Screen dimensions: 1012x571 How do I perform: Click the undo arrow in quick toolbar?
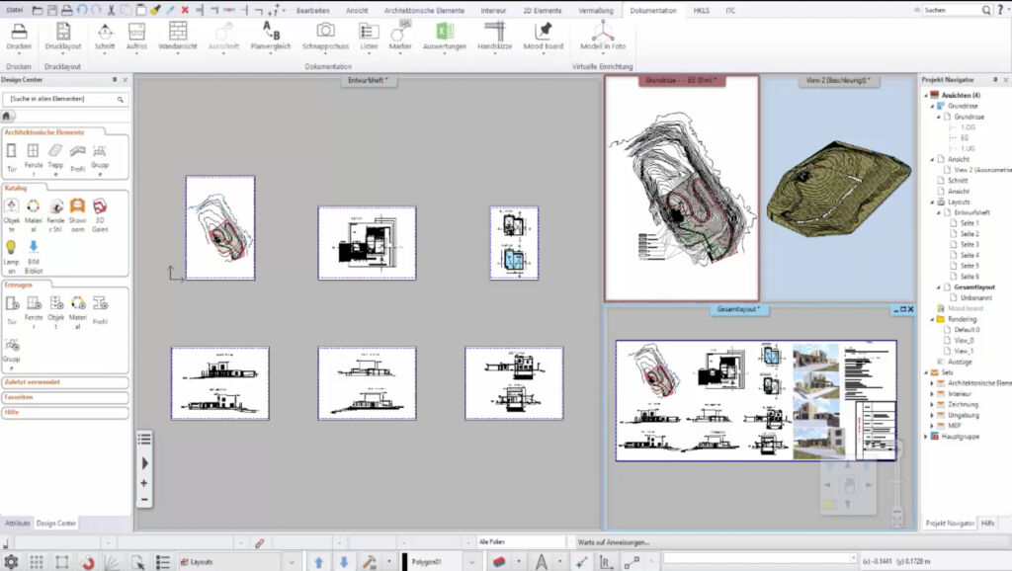(82, 10)
